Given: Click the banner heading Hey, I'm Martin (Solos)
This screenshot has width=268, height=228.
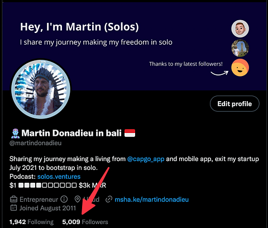Looking at the screenshot, I should (x=79, y=27).
